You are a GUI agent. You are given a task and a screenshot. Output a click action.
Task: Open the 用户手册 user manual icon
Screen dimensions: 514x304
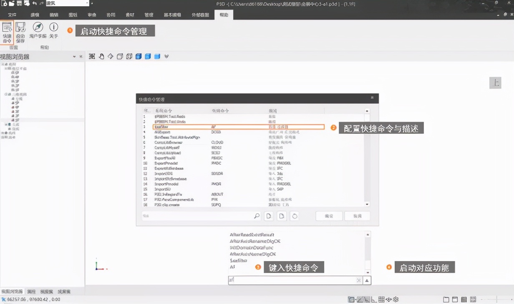38,27
